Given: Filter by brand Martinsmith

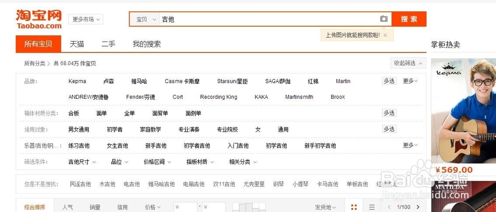Looking at the screenshot, I should 299,97.
